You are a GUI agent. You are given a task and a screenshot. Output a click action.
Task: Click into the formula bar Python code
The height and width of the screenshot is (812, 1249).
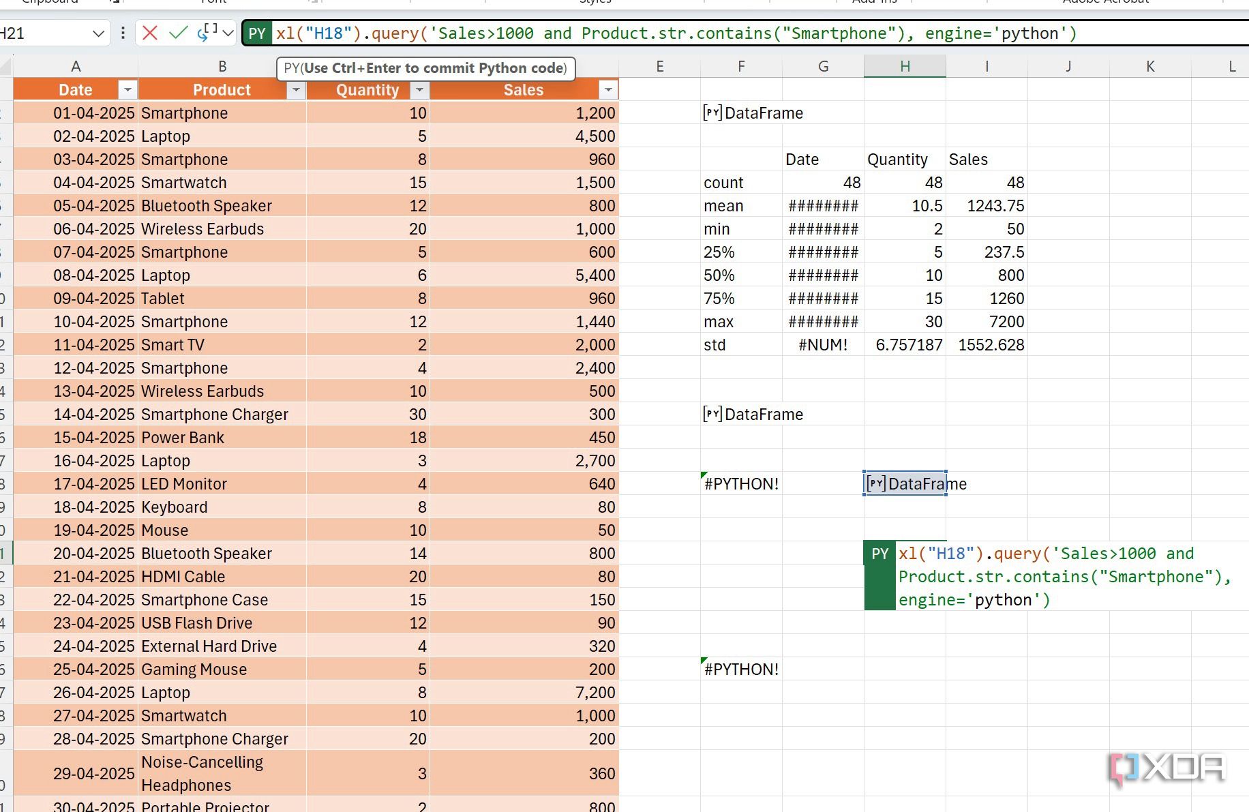[676, 33]
